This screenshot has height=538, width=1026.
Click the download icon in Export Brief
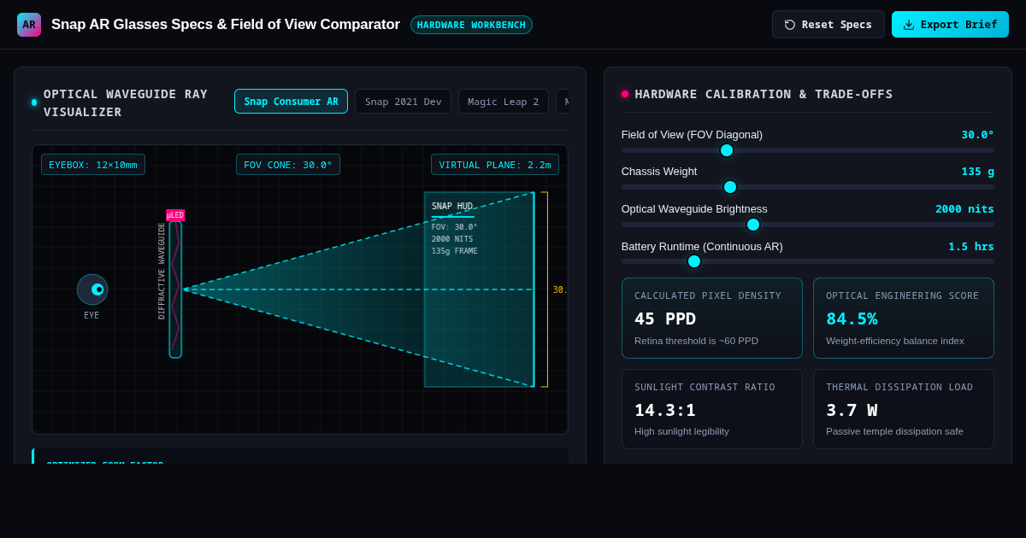(x=909, y=25)
